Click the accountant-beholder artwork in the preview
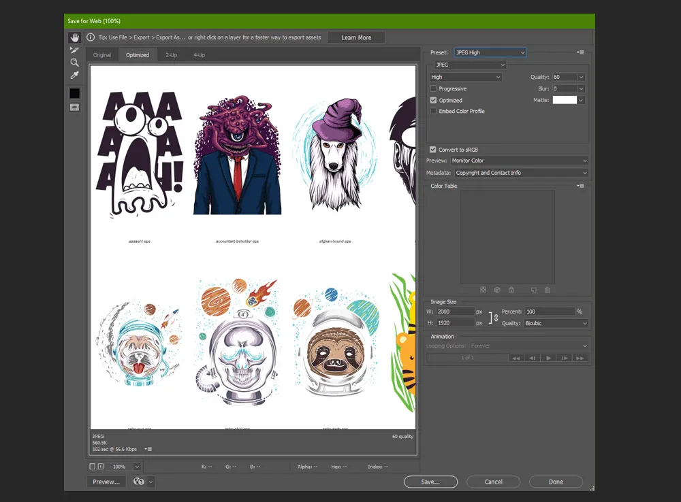This screenshot has width=681, height=502. point(237,155)
